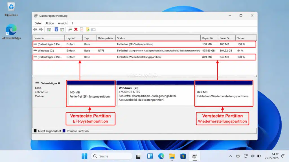Click the blue Primäre Partition legend swatch
Image resolution: width=289 pixels, height=162 pixels.
[x=64, y=131]
